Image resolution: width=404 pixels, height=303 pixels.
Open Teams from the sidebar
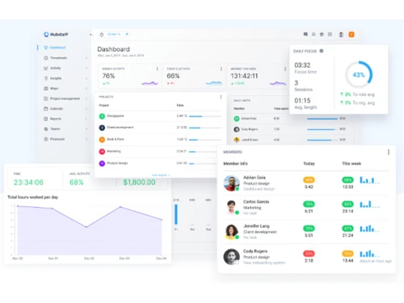tap(55, 128)
